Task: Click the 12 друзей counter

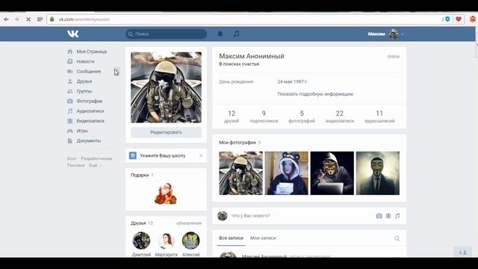Action: coord(232,117)
